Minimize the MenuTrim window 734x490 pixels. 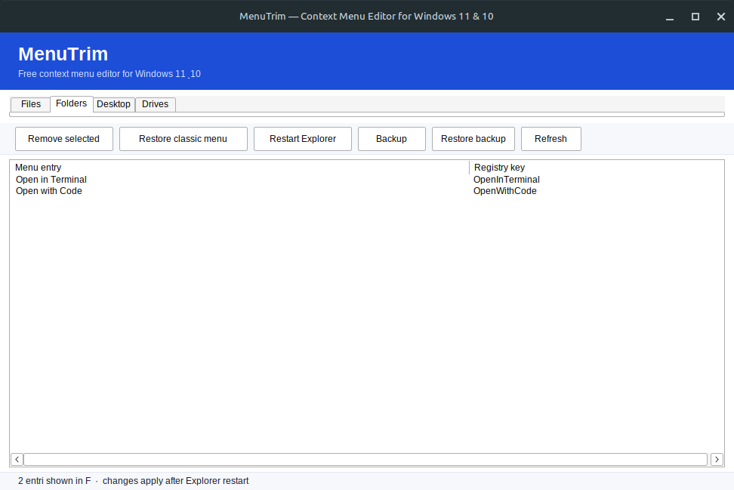(x=670, y=17)
